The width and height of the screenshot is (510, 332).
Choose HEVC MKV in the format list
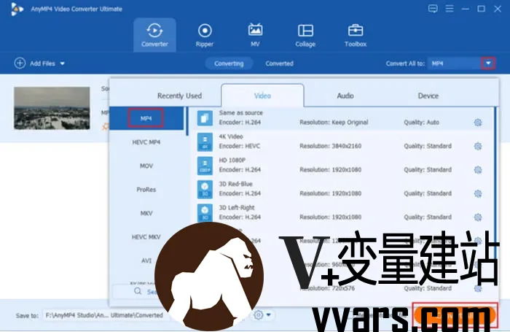click(146, 237)
